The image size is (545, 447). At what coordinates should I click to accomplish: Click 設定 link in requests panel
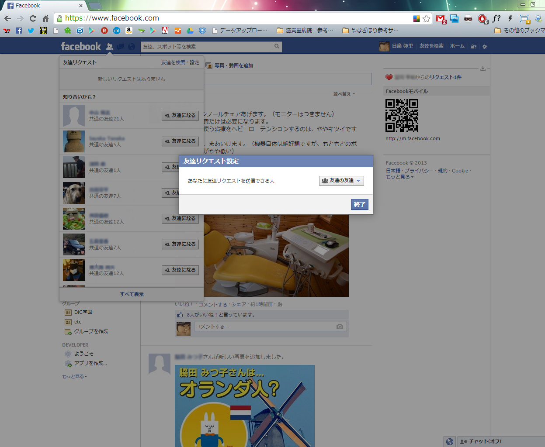[x=194, y=62]
